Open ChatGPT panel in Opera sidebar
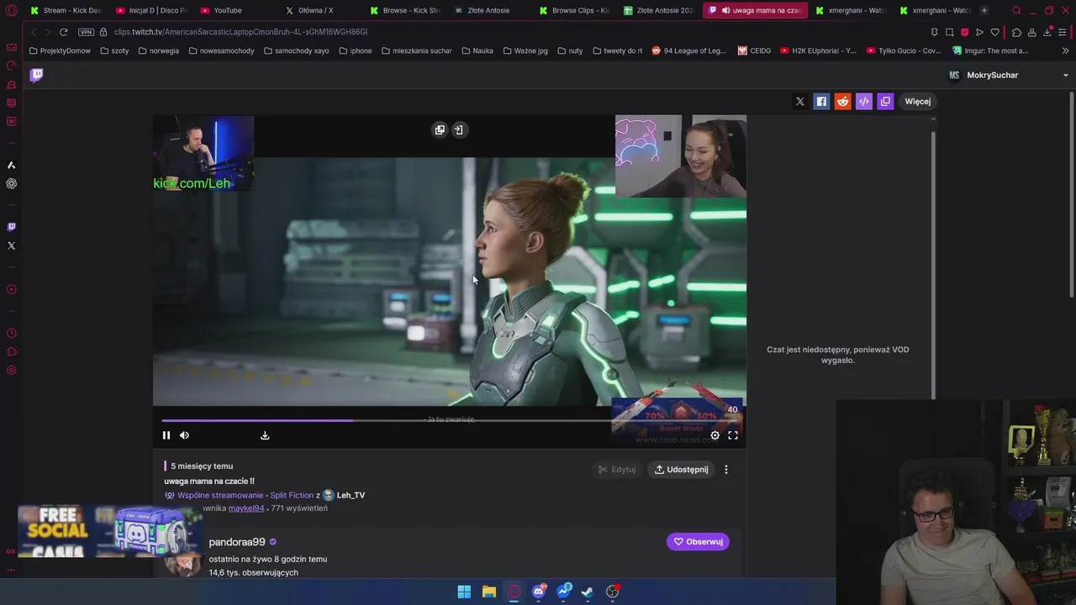The image size is (1076, 605). pyautogui.click(x=11, y=183)
